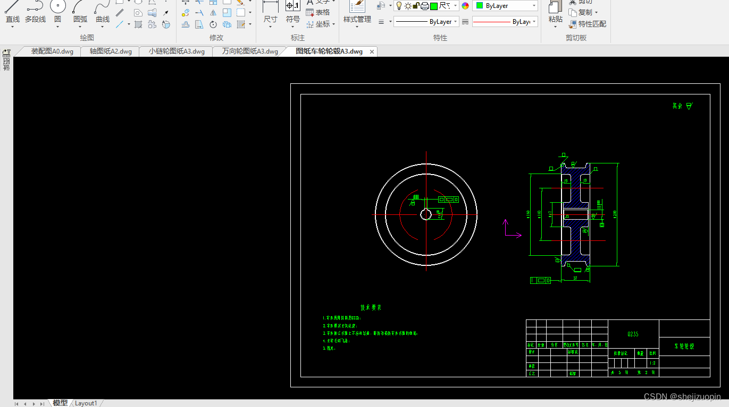Select the 图纸车轮轮毂A3.dwg tab
The width and height of the screenshot is (729, 407).
click(329, 51)
